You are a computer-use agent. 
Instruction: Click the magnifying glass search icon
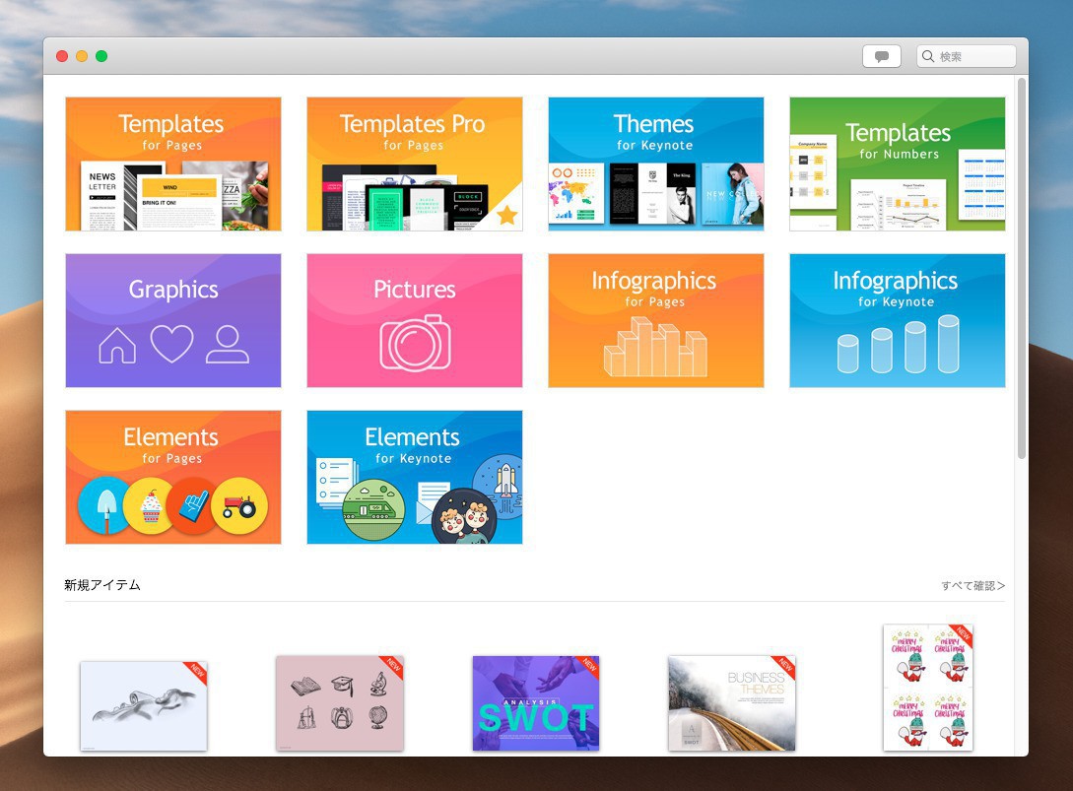click(928, 56)
